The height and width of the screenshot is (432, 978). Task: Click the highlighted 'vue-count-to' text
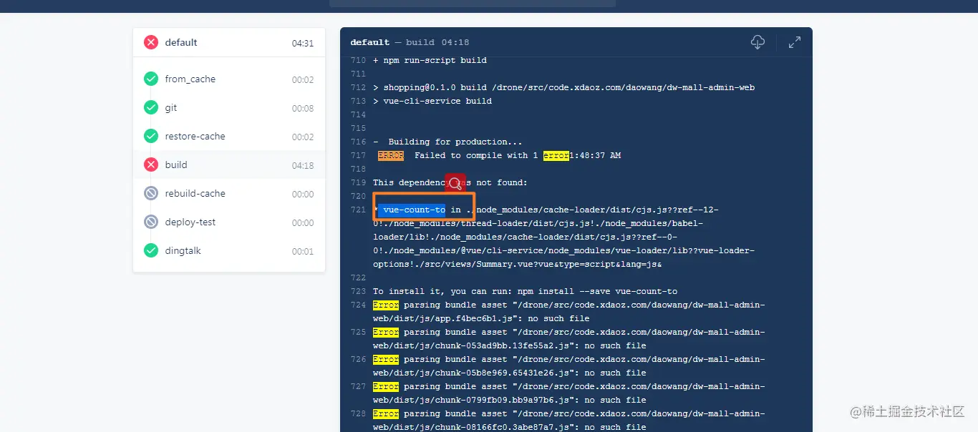click(x=415, y=210)
